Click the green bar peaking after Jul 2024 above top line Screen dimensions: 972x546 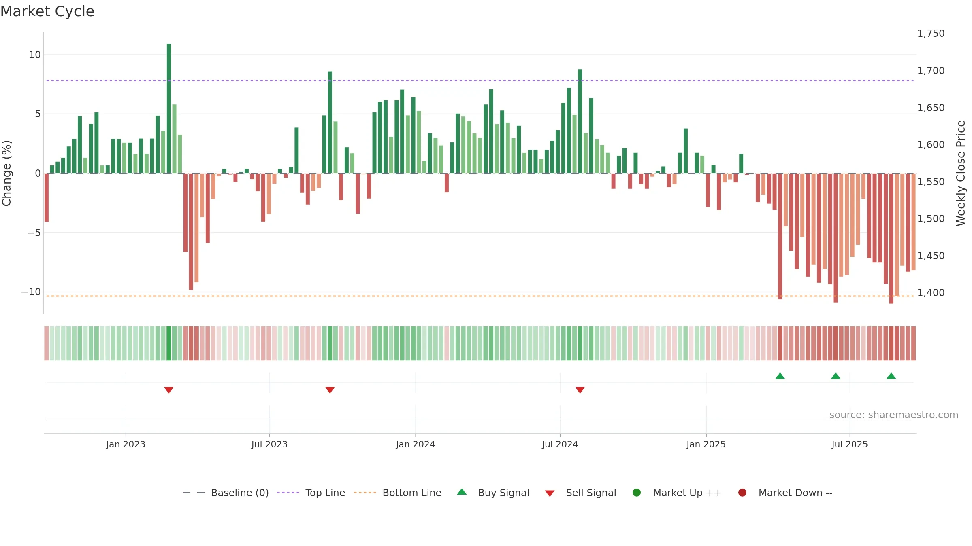tap(580, 121)
